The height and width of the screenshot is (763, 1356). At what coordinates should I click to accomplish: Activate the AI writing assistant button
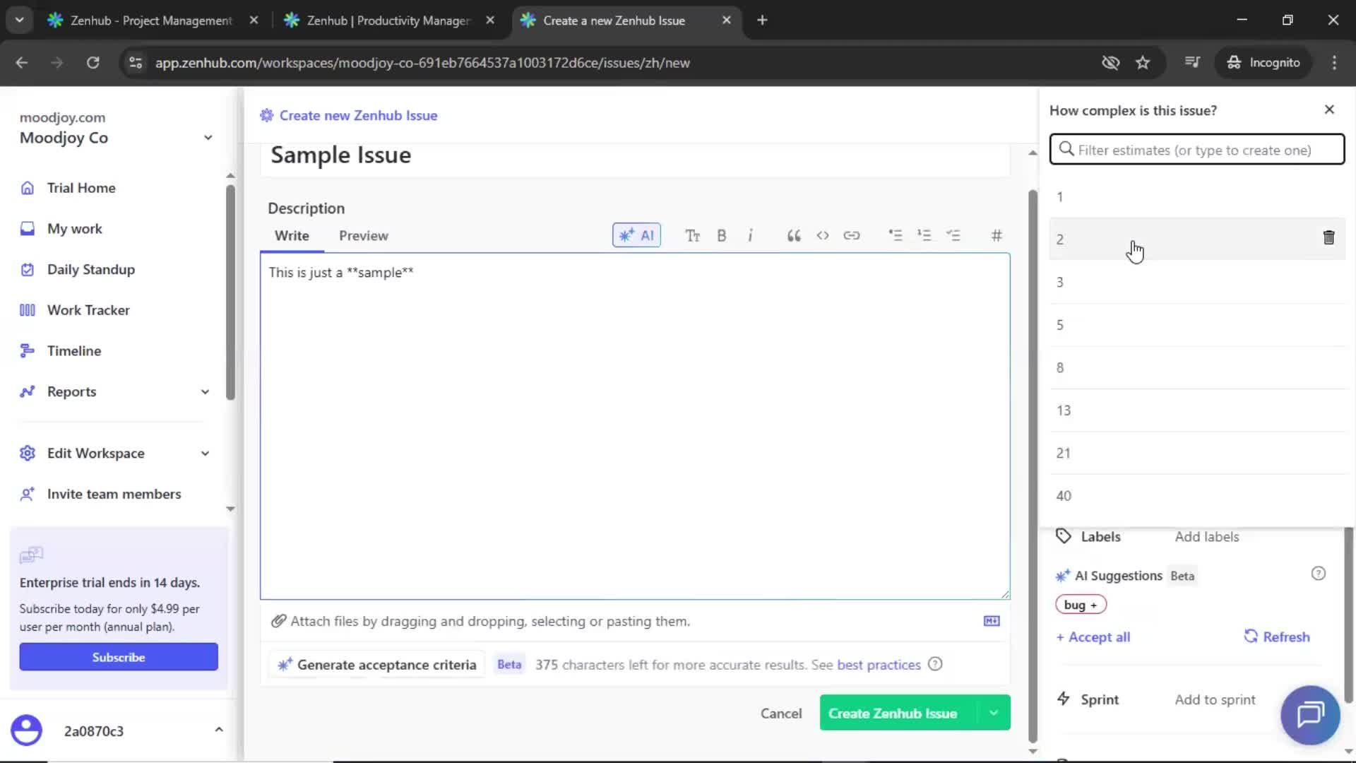pos(636,235)
